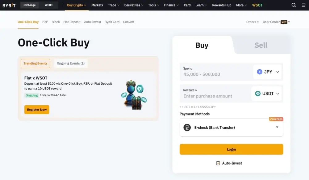
Task: Click the E-check bank transfer icon
Action: click(187, 127)
